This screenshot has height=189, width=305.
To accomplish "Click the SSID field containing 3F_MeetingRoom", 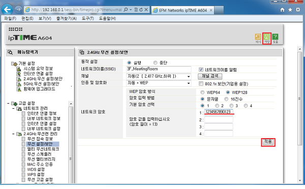I will pyautogui.click(x=159, y=69).
